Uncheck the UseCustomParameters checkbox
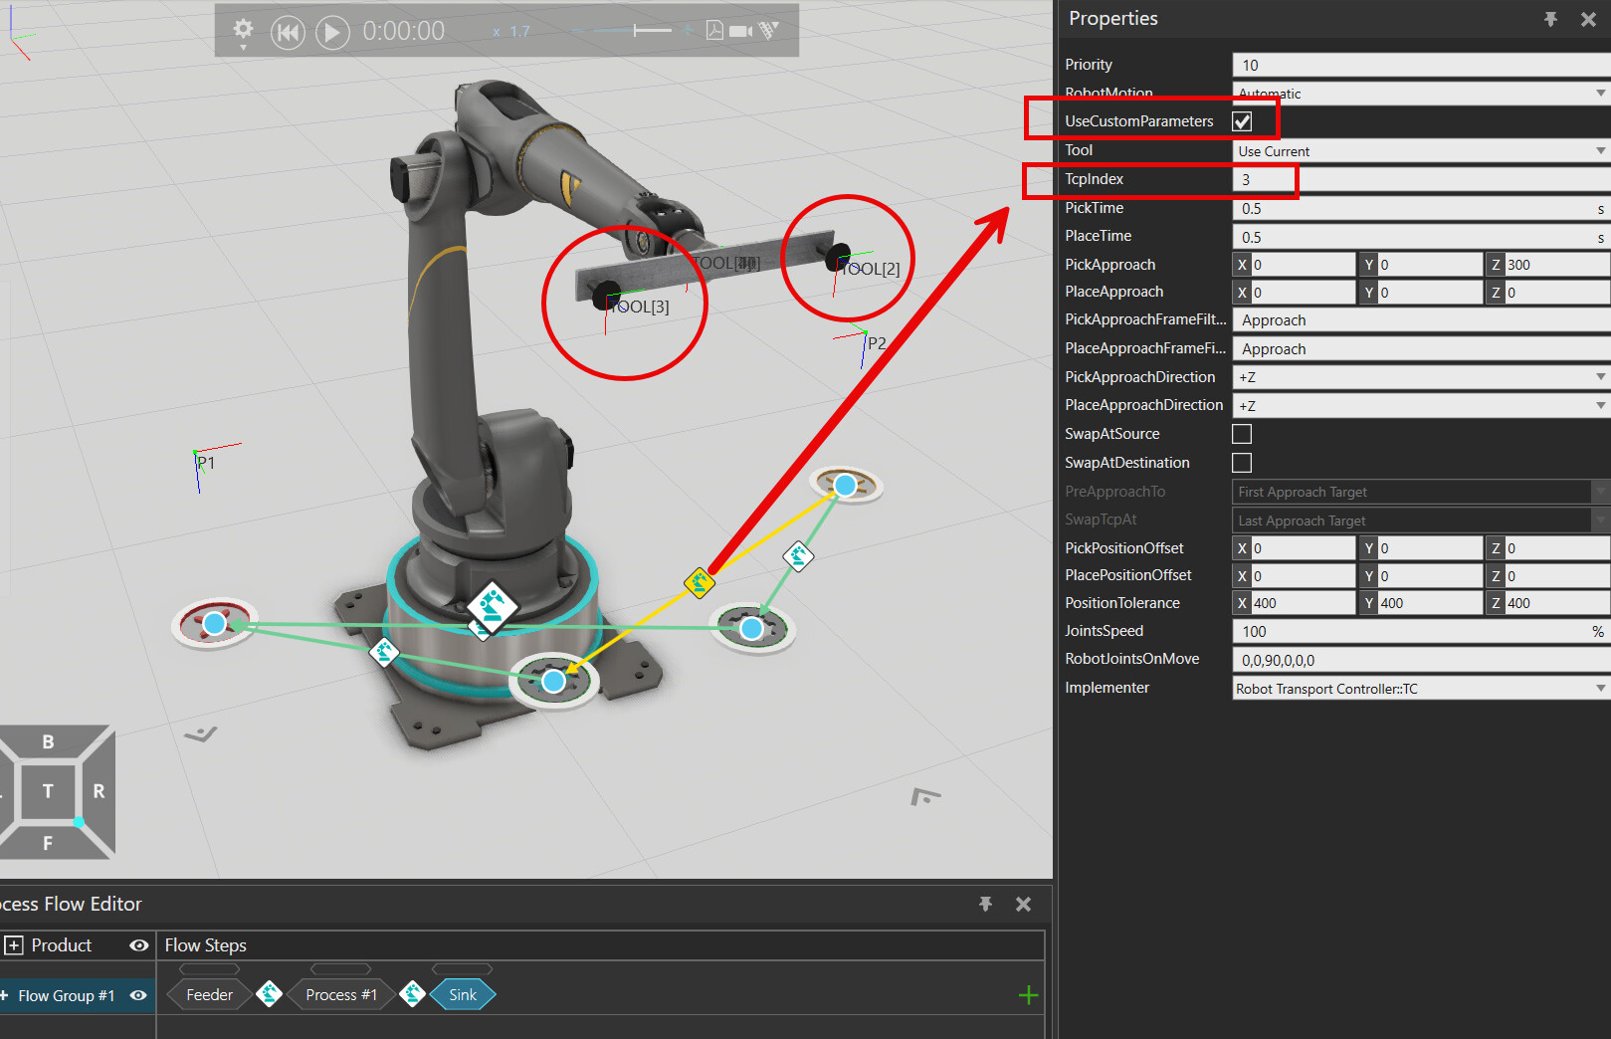Screen dimensions: 1611x1039 point(1242,121)
